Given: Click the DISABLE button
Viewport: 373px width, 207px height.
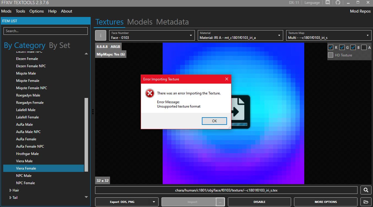Looking at the screenshot, I should pos(259,202).
